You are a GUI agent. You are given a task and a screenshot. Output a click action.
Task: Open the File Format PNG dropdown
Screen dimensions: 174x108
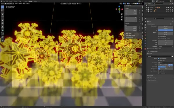166,63
